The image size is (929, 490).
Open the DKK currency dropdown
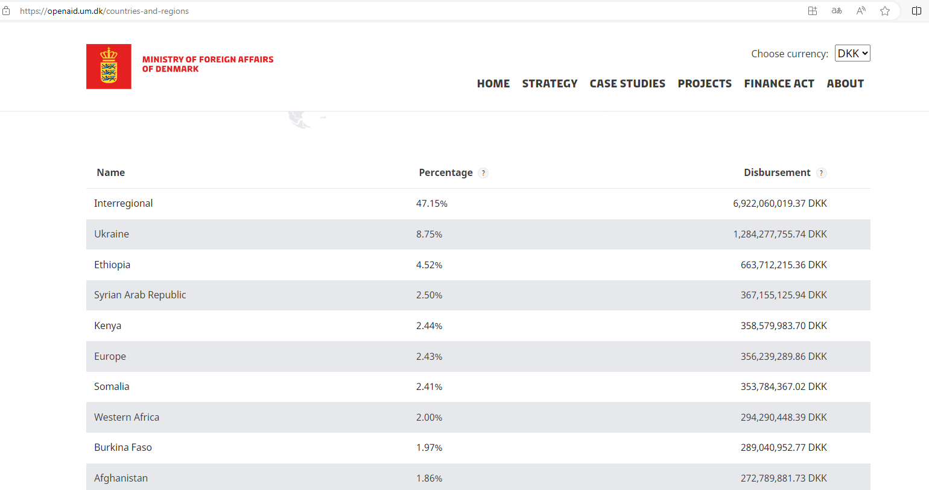(852, 54)
